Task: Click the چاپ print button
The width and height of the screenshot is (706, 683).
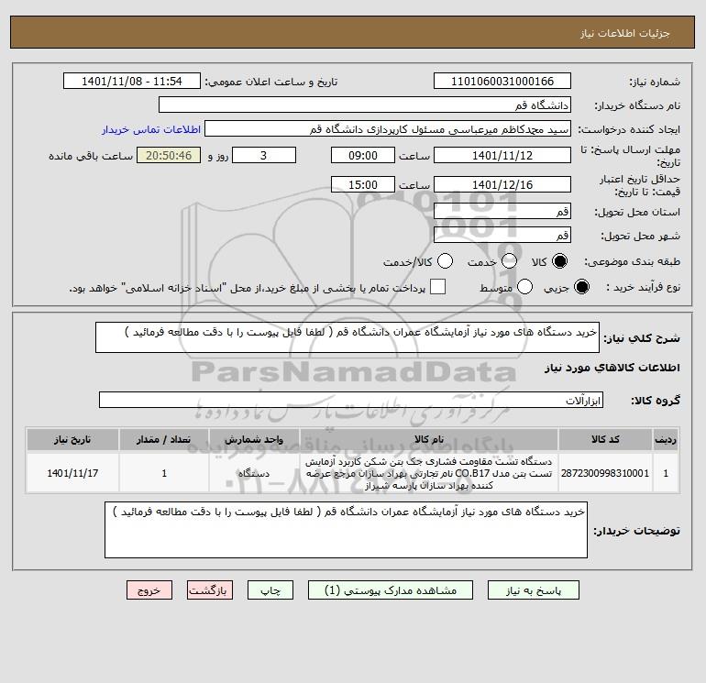Action: coord(270,590)
